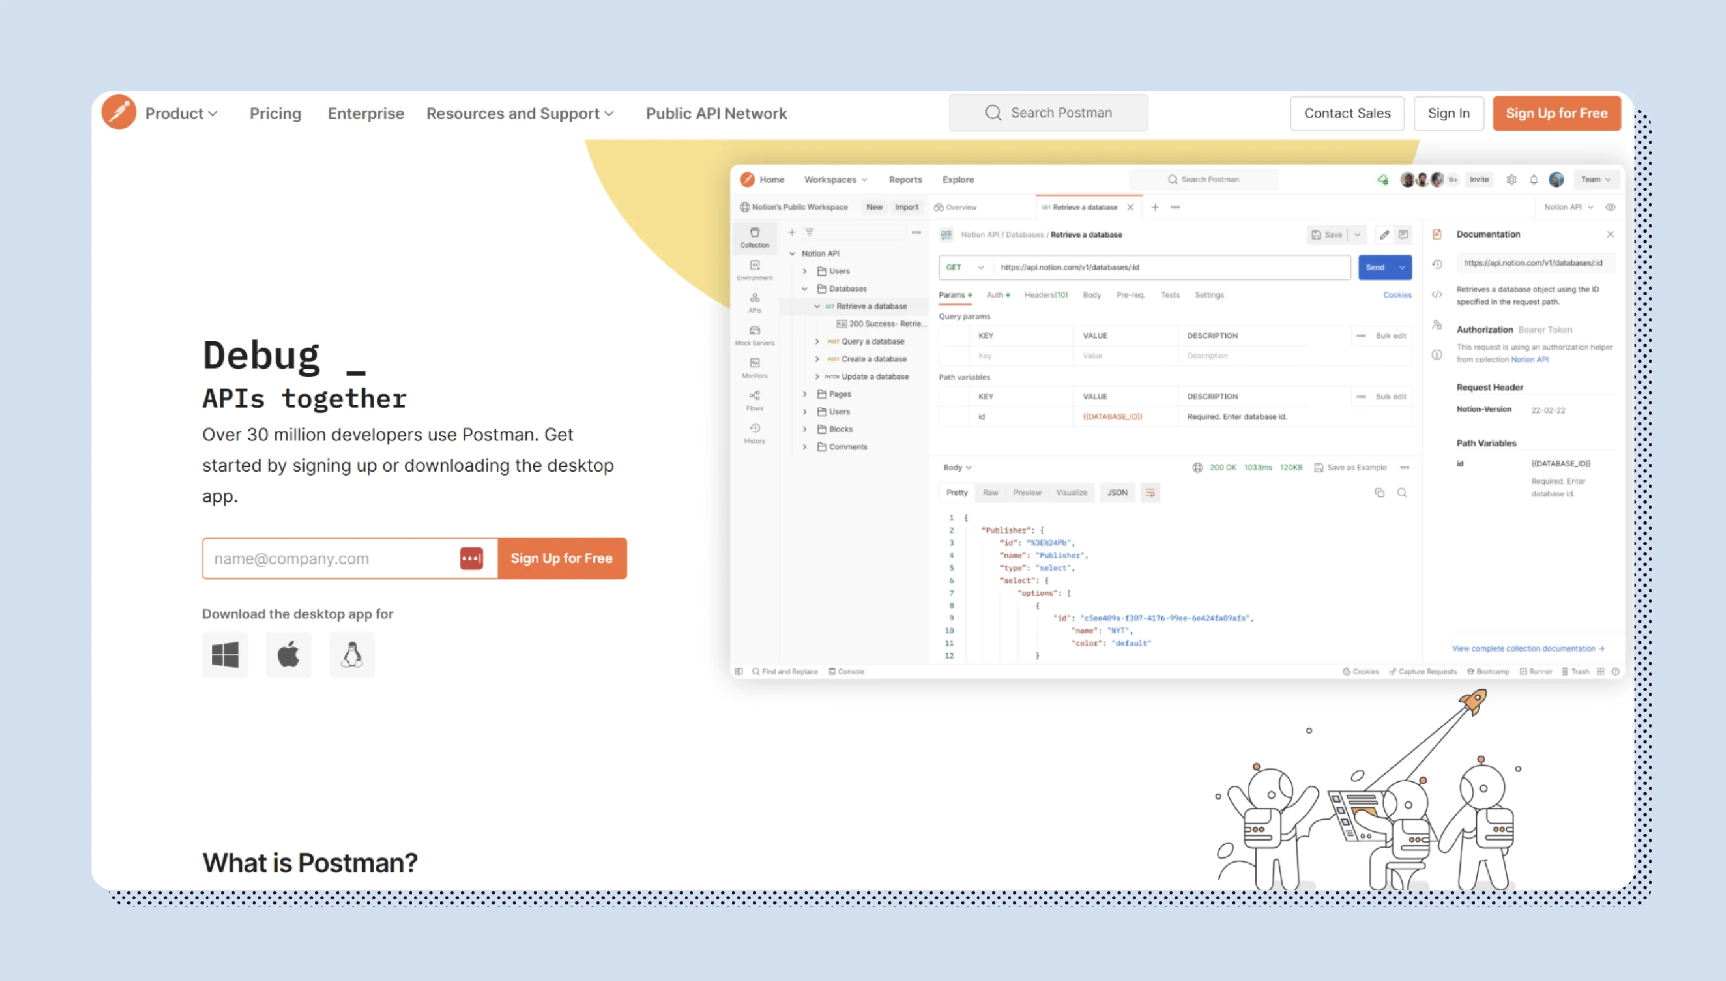Click the sync cloud icon in the app header
Viewport: 1726px width, 981px height.
[1383, 179]
